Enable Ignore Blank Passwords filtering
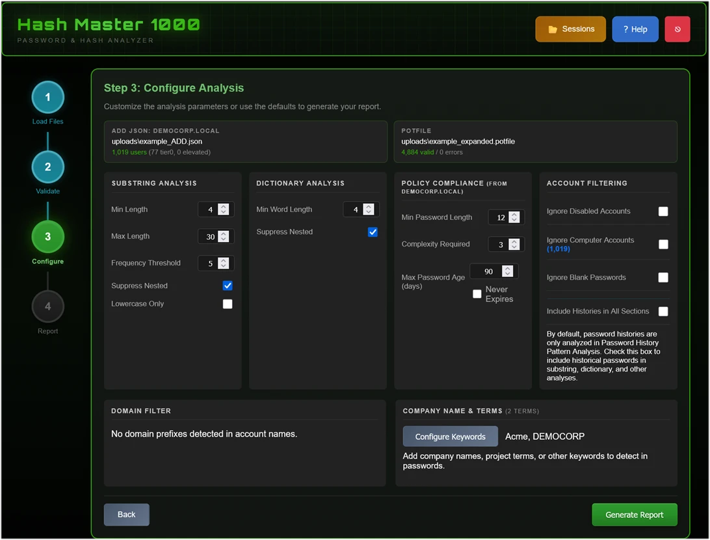The height and width of the screenshot is (540, 710). 663,277
